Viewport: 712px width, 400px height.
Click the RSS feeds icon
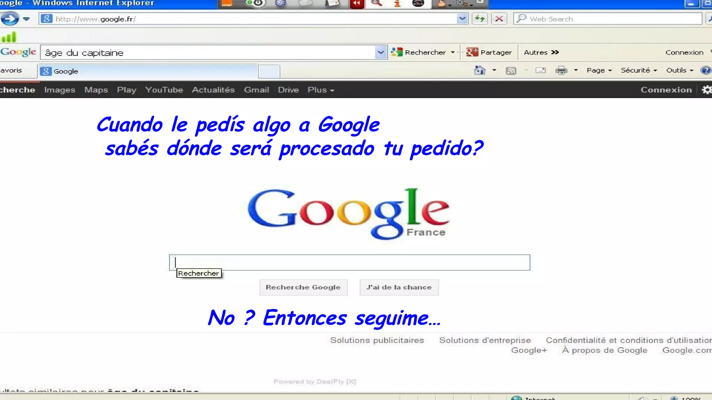click(x=511, y=71)
